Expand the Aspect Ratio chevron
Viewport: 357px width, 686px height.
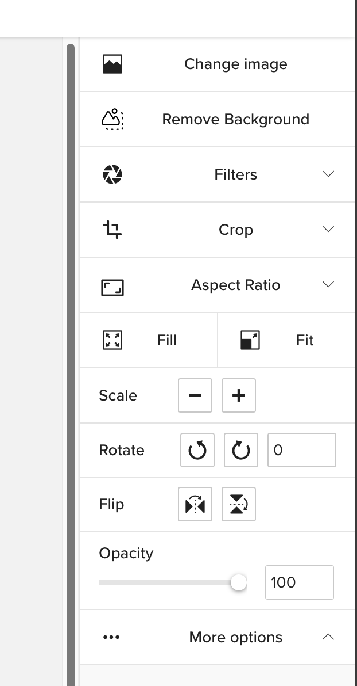(x=328, y=284)
